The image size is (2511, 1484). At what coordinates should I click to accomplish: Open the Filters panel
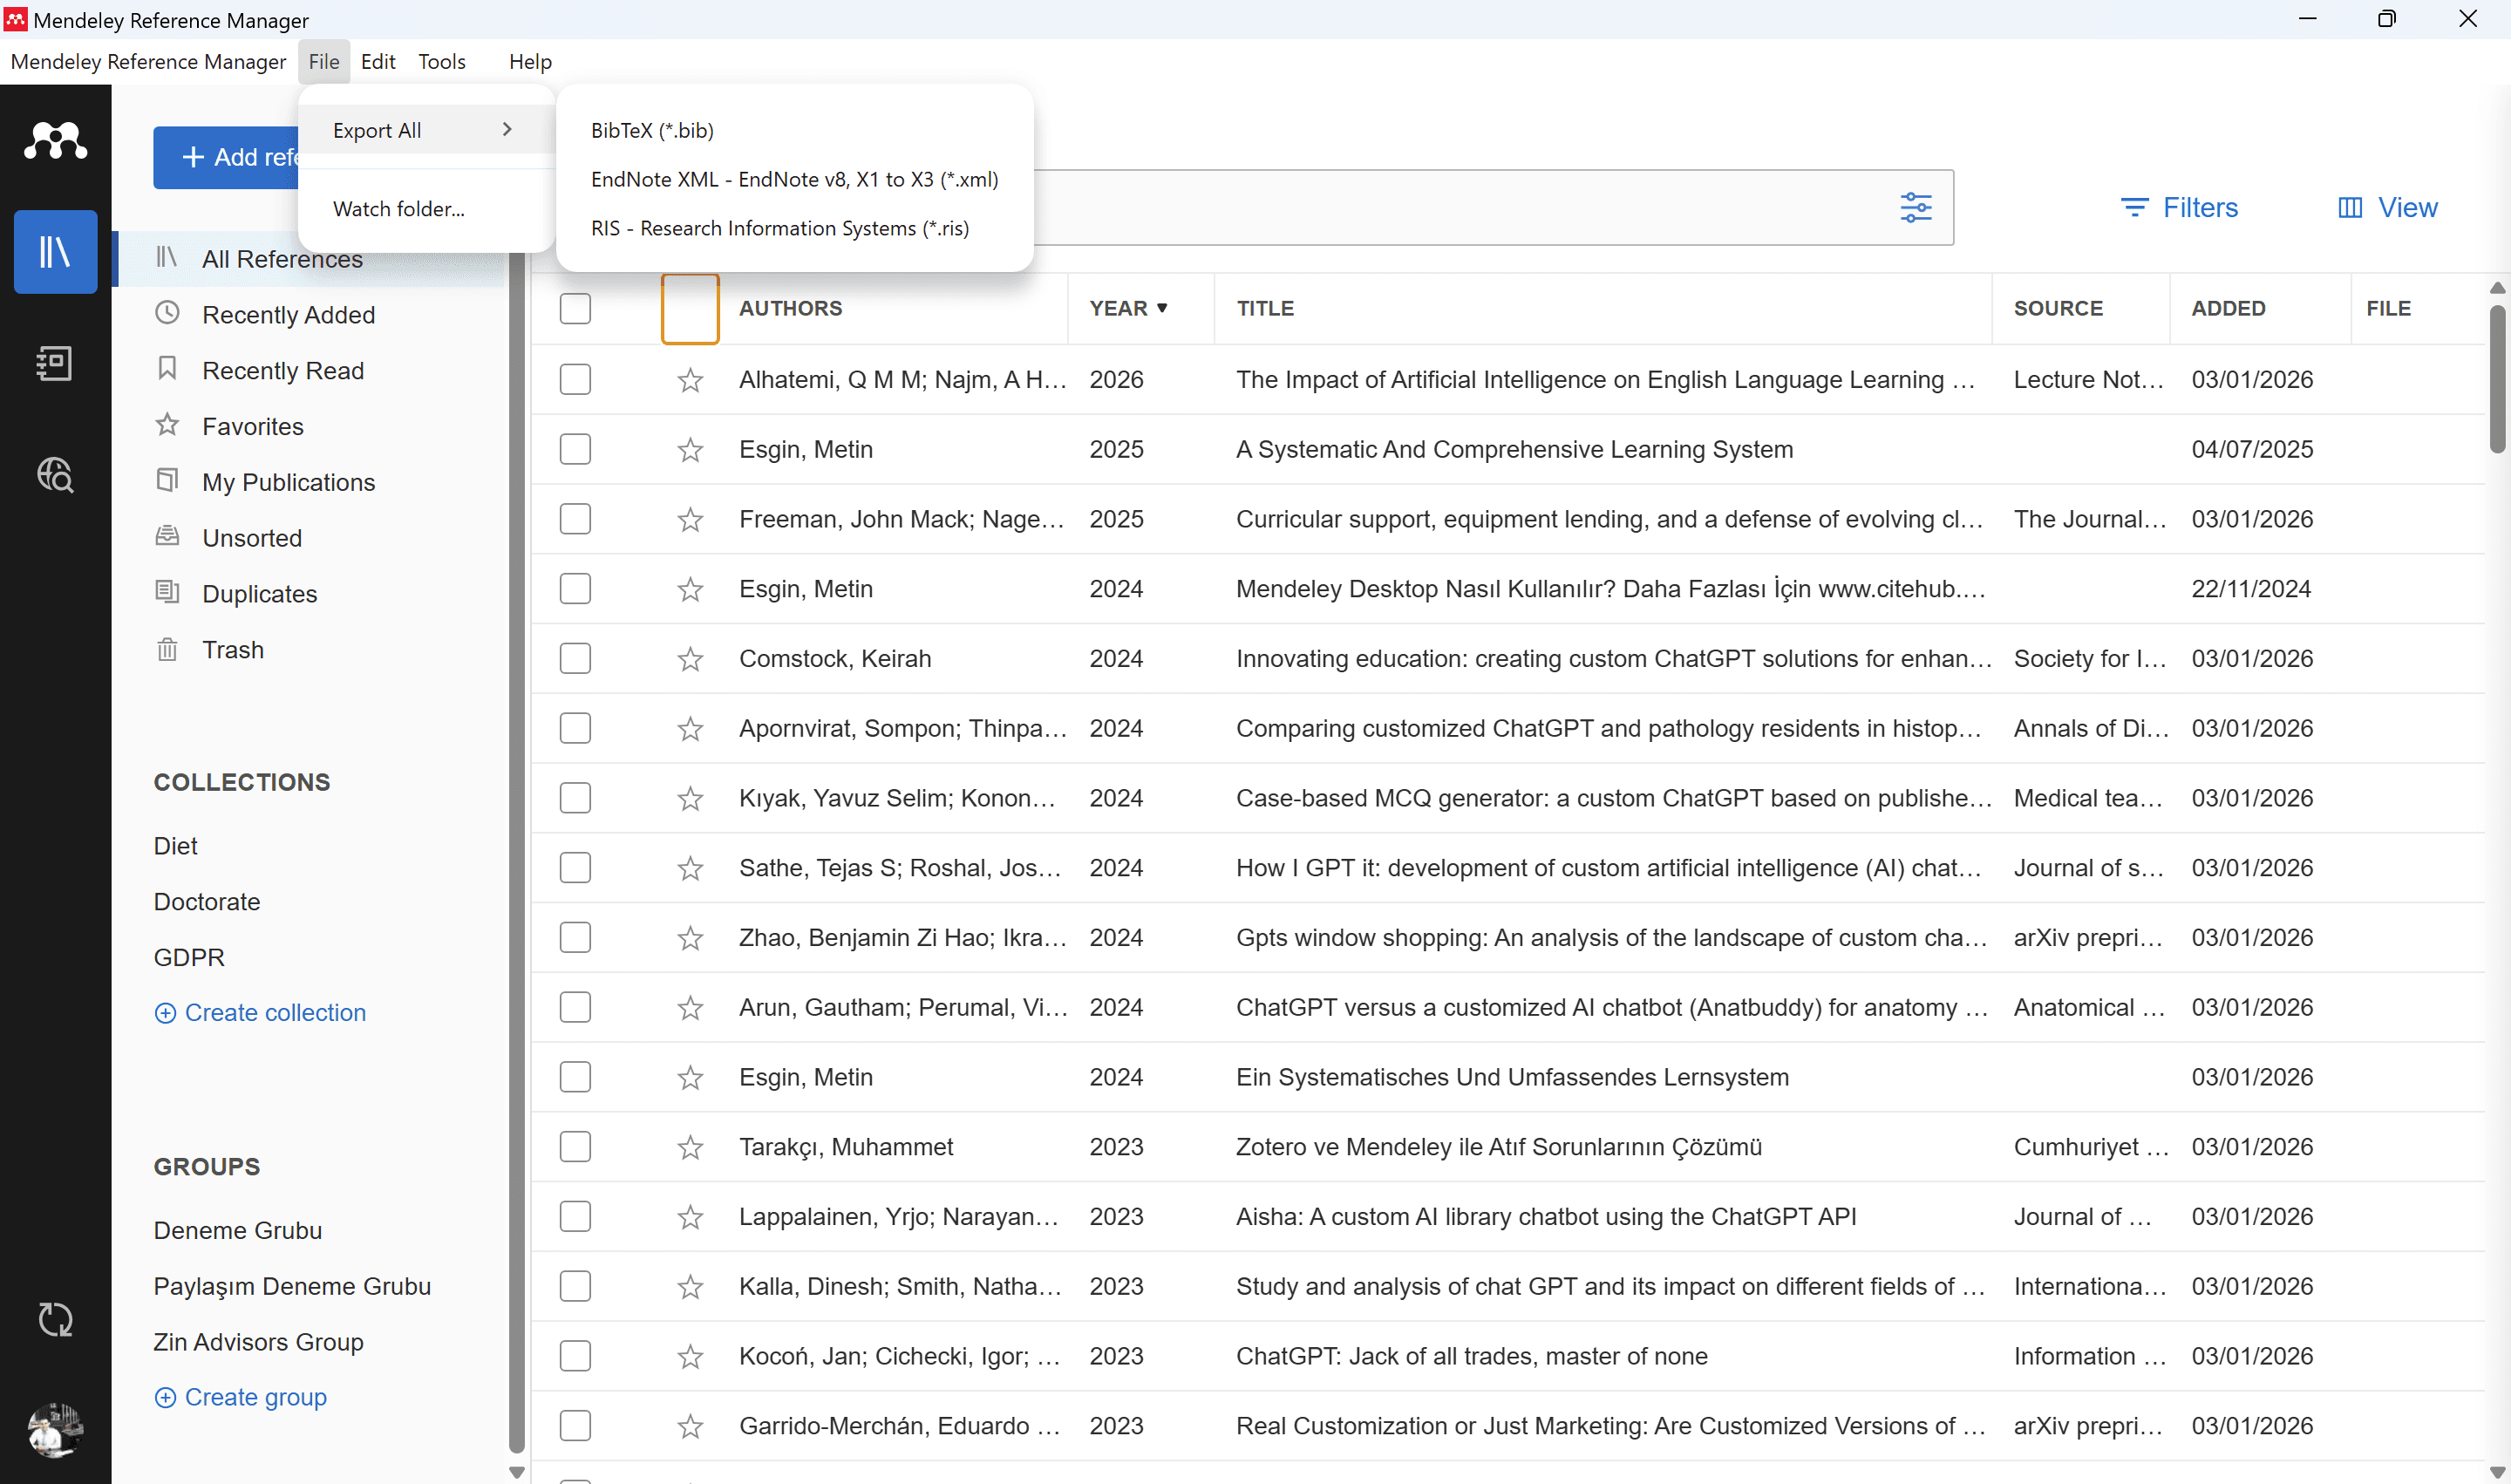[x=2178, y=207]
